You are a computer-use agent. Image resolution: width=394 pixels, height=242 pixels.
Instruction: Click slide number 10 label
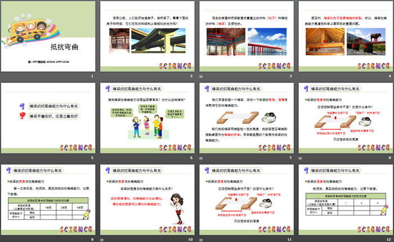(x=190, y=240)
